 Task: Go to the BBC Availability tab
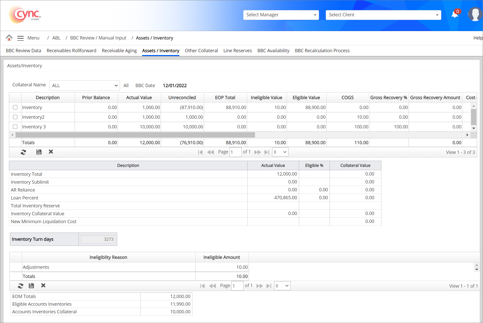[273, 51]
